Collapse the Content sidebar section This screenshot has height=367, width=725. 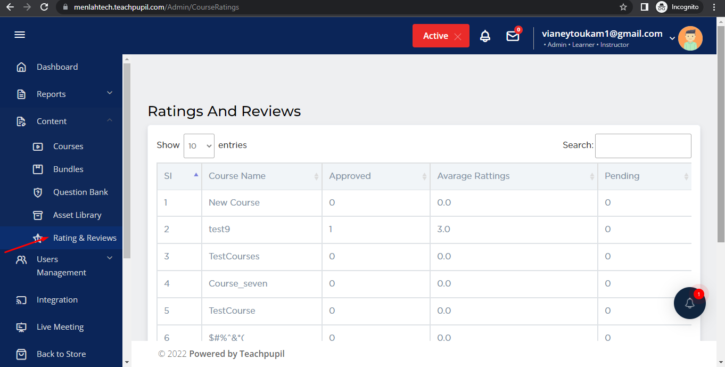point(110,121)
